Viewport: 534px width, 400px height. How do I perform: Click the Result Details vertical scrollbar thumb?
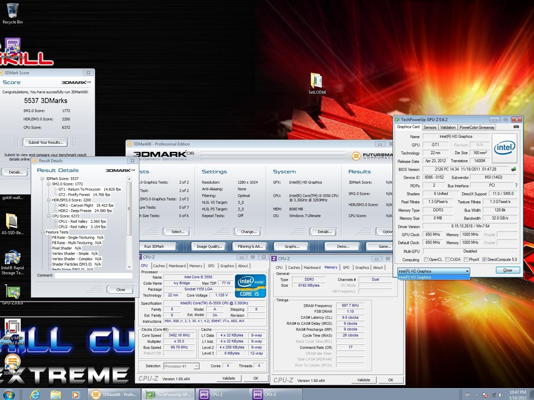pyautogui.click(x=129, y=209)
